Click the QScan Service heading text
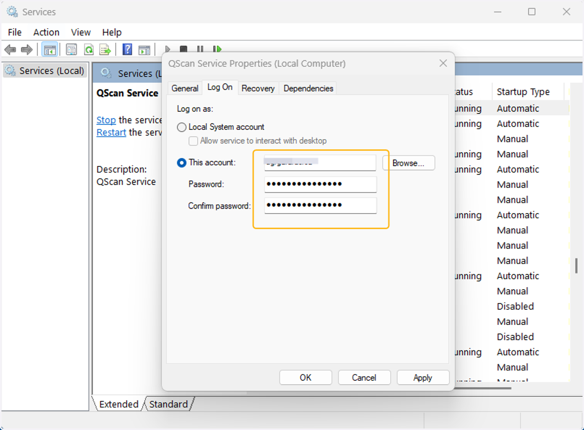Screen dimensions: 584x430 coord(128,93)
